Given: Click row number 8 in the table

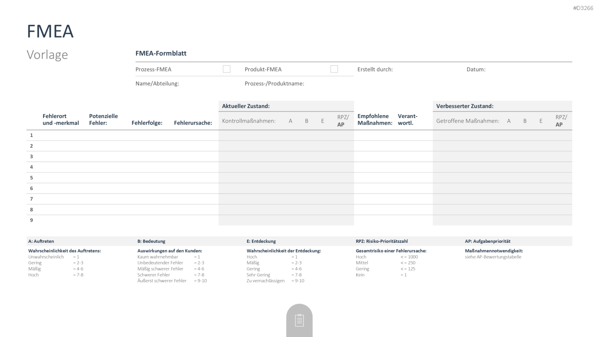Looking at the screenshot, I should click(31, 209).
